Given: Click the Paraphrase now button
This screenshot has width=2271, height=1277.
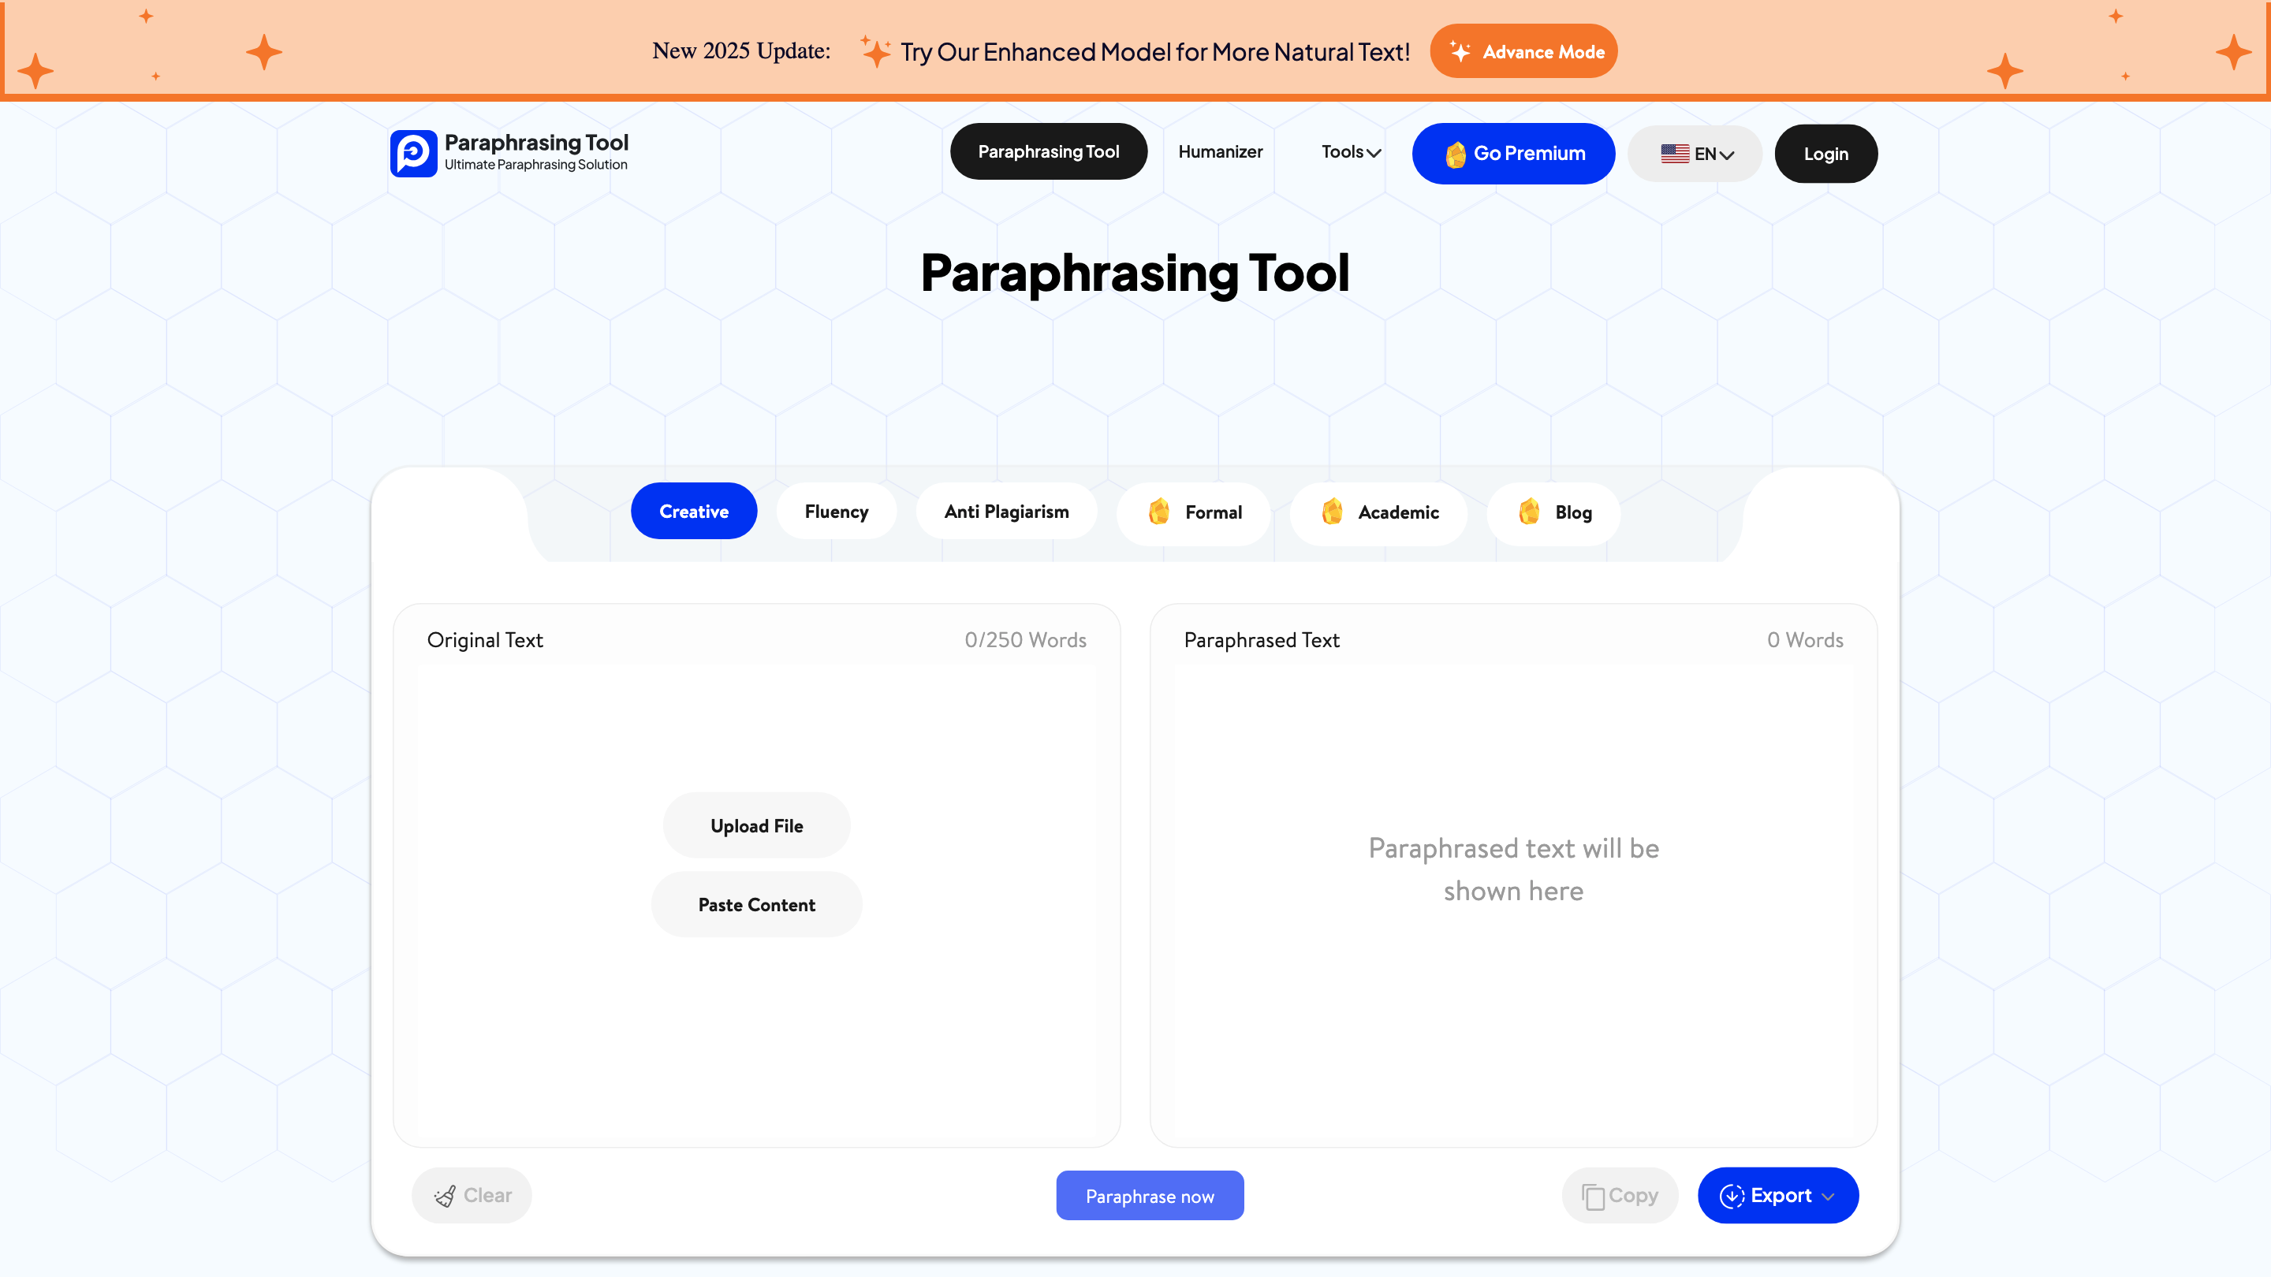Looking at the screenshot, I should [1150, 1196].
